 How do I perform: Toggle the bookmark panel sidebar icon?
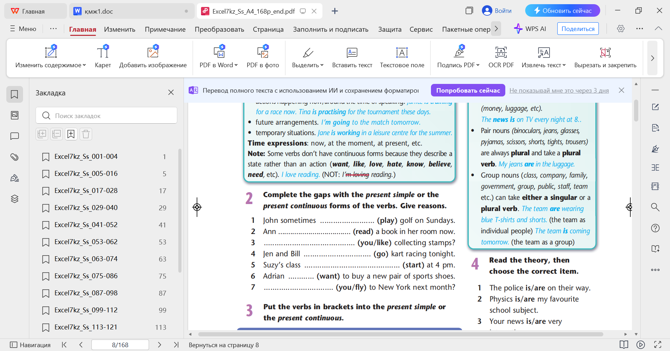(15, 94)
